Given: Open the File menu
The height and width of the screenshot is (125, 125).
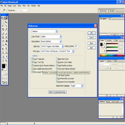Looking at the screenshot, I should (2, 6).
